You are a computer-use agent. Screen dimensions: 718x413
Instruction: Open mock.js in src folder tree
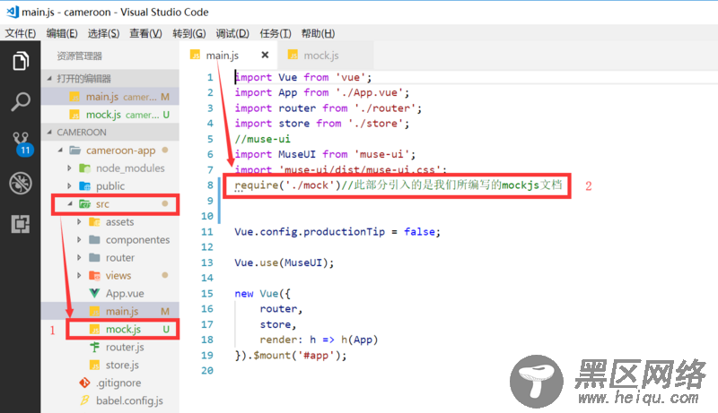click(109, 329)
